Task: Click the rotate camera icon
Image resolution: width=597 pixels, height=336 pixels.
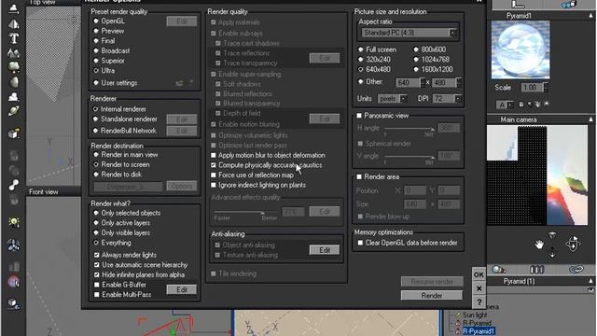Action: pos(573,244)
